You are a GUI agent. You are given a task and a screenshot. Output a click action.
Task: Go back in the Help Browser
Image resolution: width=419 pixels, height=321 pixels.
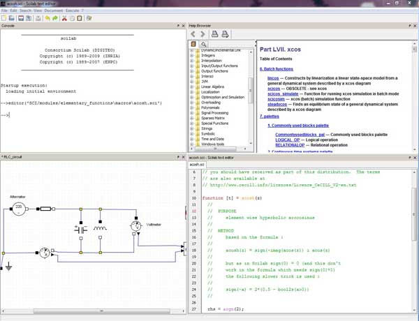[x=193, y=34]
